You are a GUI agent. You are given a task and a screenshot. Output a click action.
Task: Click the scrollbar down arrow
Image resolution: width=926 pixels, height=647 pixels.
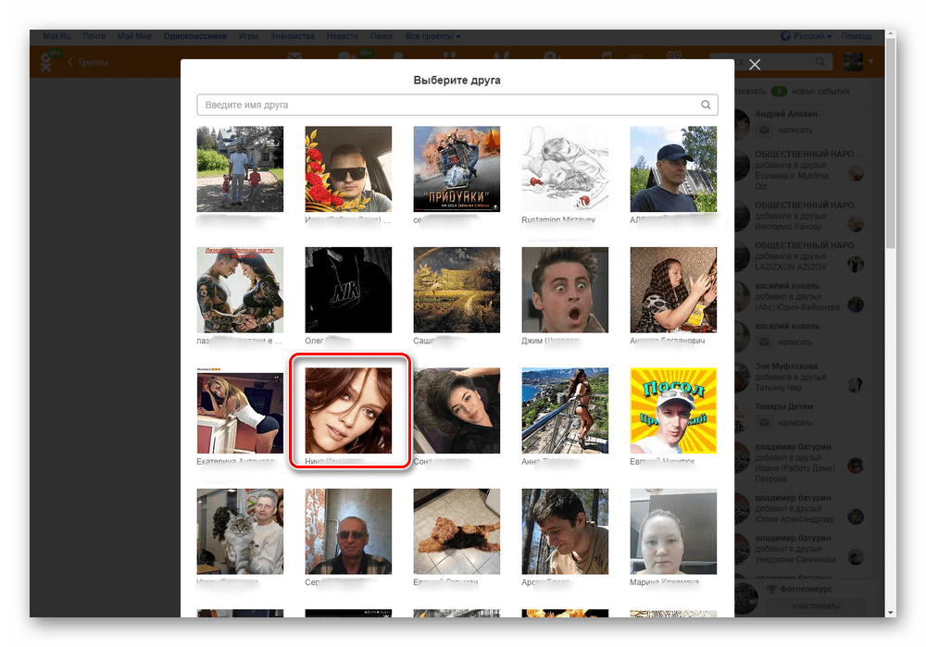891,612
